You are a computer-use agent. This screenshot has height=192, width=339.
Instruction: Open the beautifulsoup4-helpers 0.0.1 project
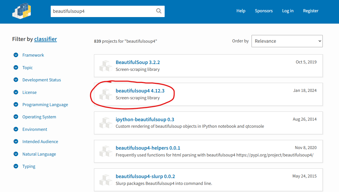pyautogui.click(x=148, y=148)
